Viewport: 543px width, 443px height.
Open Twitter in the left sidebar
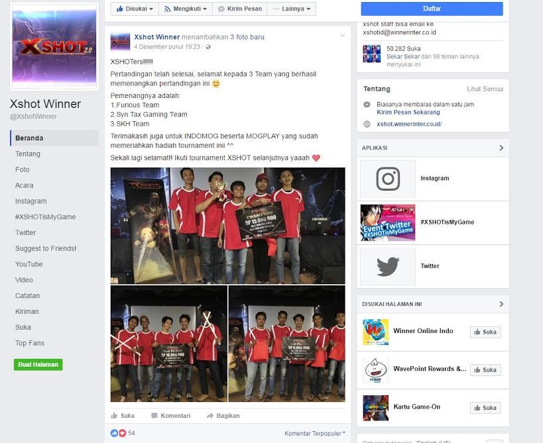[25, 232]
